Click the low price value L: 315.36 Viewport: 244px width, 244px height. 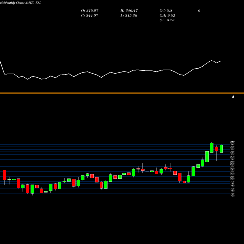128,16
